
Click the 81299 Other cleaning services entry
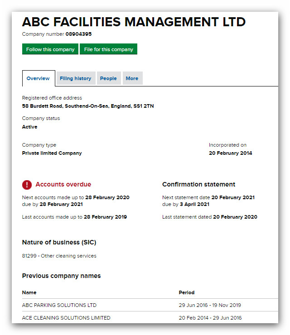click(x=59, y=256)
